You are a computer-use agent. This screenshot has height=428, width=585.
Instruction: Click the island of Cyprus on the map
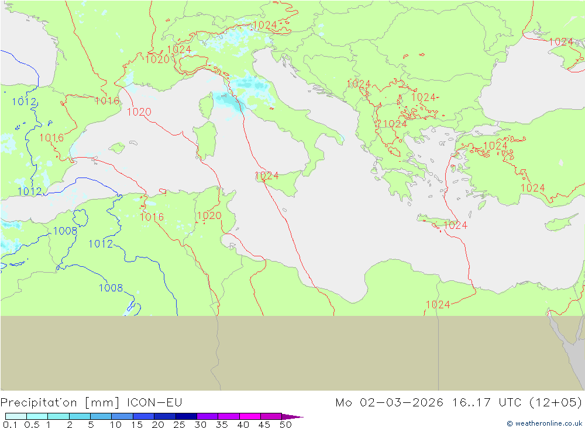[561, 222]
